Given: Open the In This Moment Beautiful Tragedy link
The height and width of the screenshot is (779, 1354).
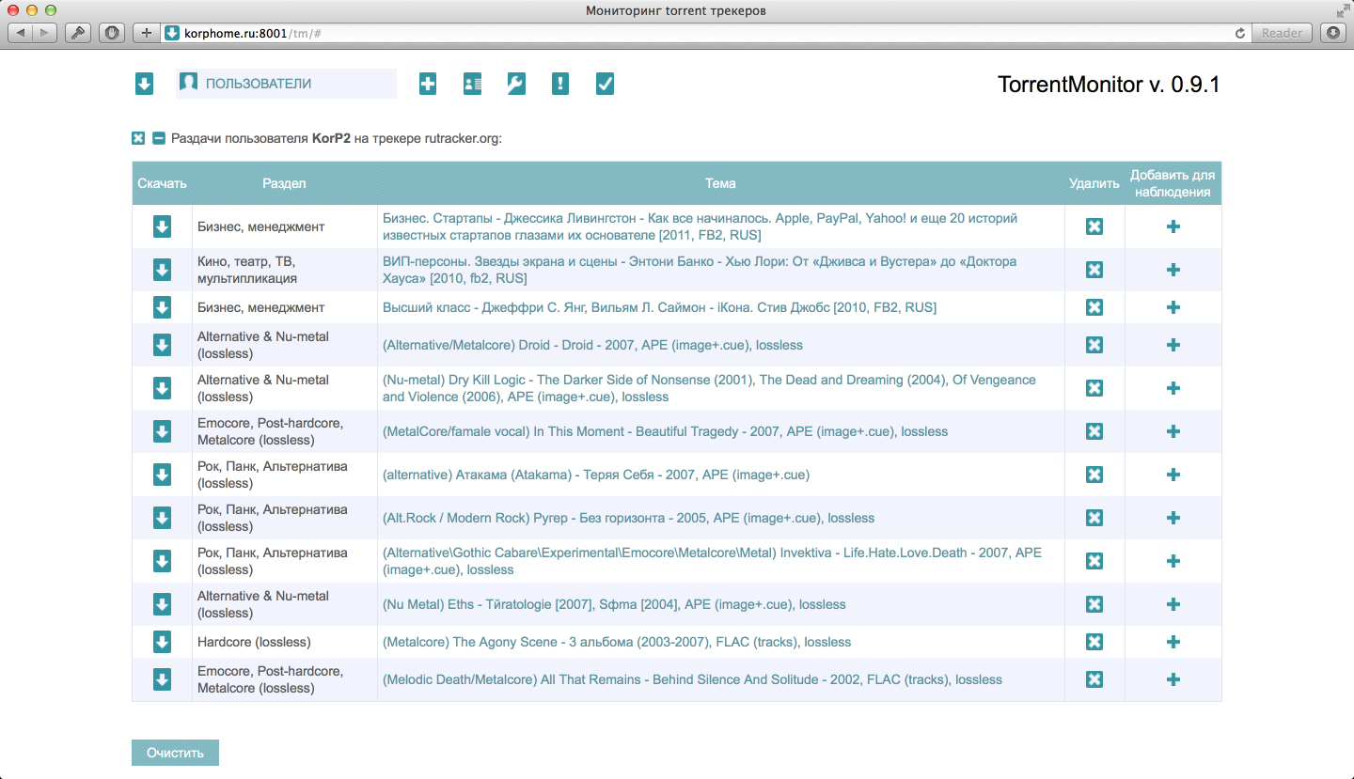Looking at the screenshot, I should pyautogui.click(x=662, y=431).
